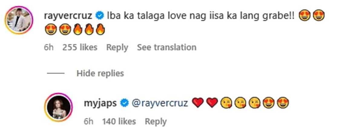Image resolution: width=339 pixels, height=127 pixels.
Task: Click See translation under rayvercruz's comment
Action: click(166, 47)
